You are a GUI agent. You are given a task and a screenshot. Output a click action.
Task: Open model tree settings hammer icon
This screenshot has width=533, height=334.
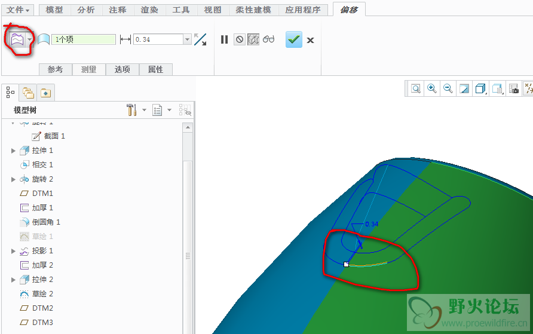[131, 110]
